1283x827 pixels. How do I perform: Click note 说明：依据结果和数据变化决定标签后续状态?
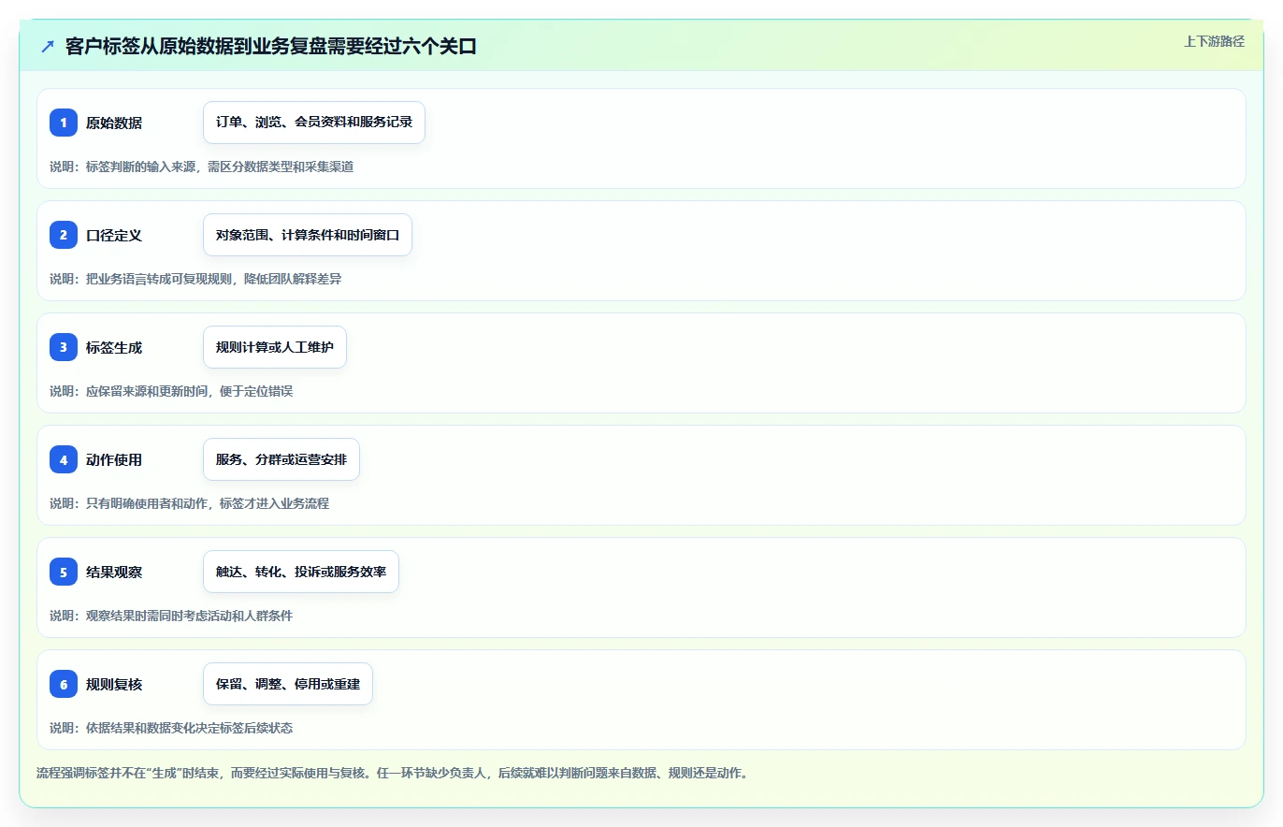pyautogui.click(x=171, y=728)
